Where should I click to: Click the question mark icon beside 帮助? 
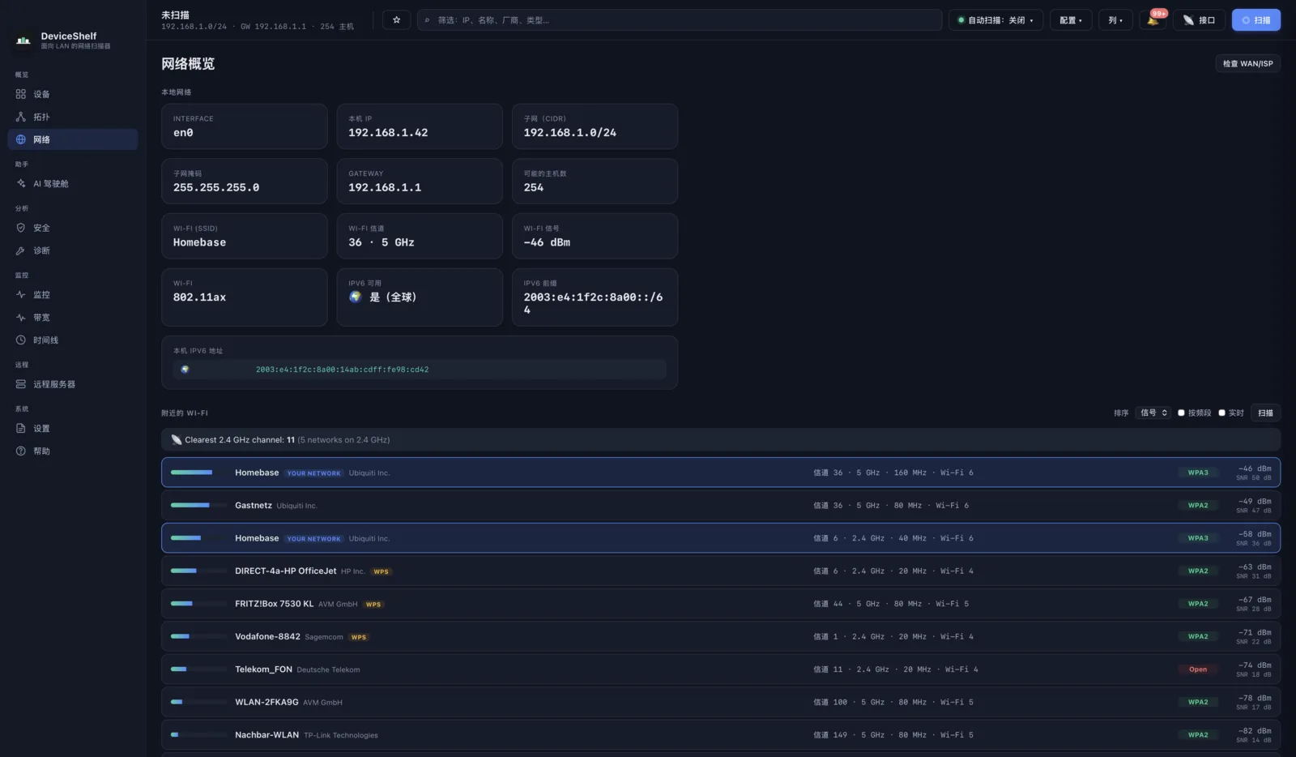point(21,451)
